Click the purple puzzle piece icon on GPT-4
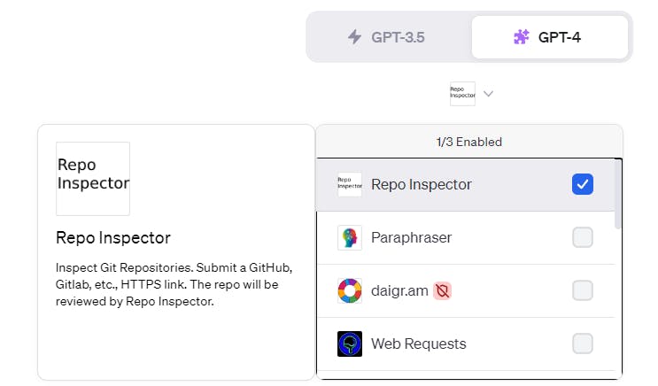The height and width of the screenshot is (386, 658). pyautogui.click(x=522, y=37)
